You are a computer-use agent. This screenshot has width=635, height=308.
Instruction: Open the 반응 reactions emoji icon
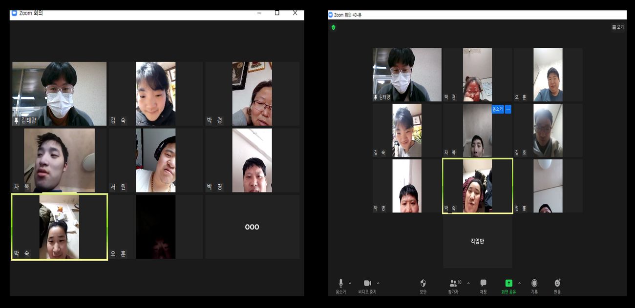coord(557,283)
